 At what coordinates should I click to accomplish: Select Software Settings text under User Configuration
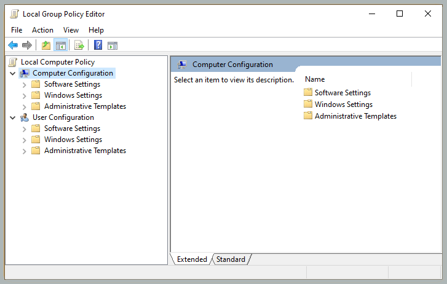[72, 128]
